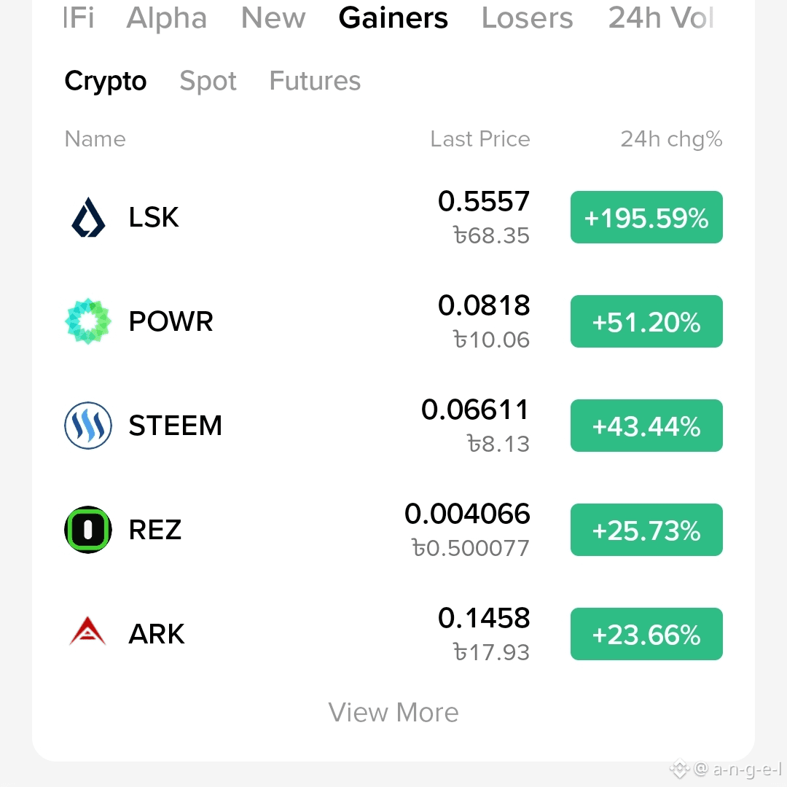Select the Futures sub-tab
Viewport: 787px width, 787px height.
coord(315,80)
